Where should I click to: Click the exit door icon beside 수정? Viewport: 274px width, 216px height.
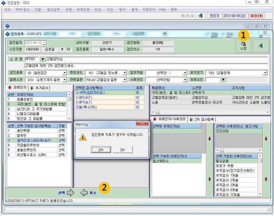(x=261, y=46)
